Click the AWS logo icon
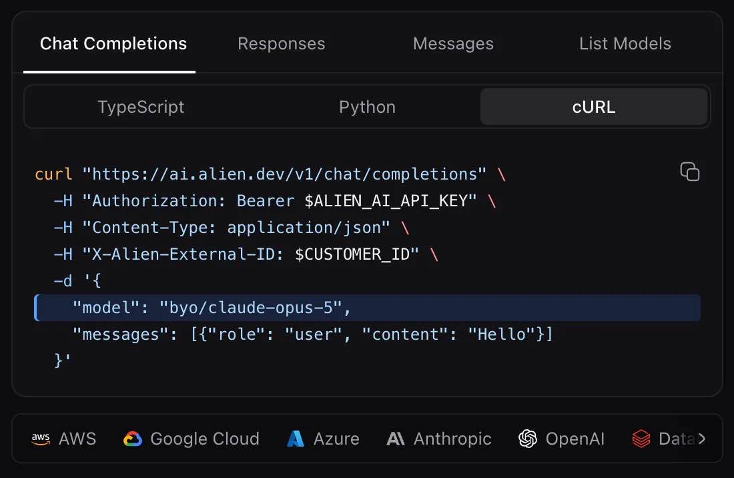Image resolution: width=734 pixels, height=478 pixels. (41, 439)
